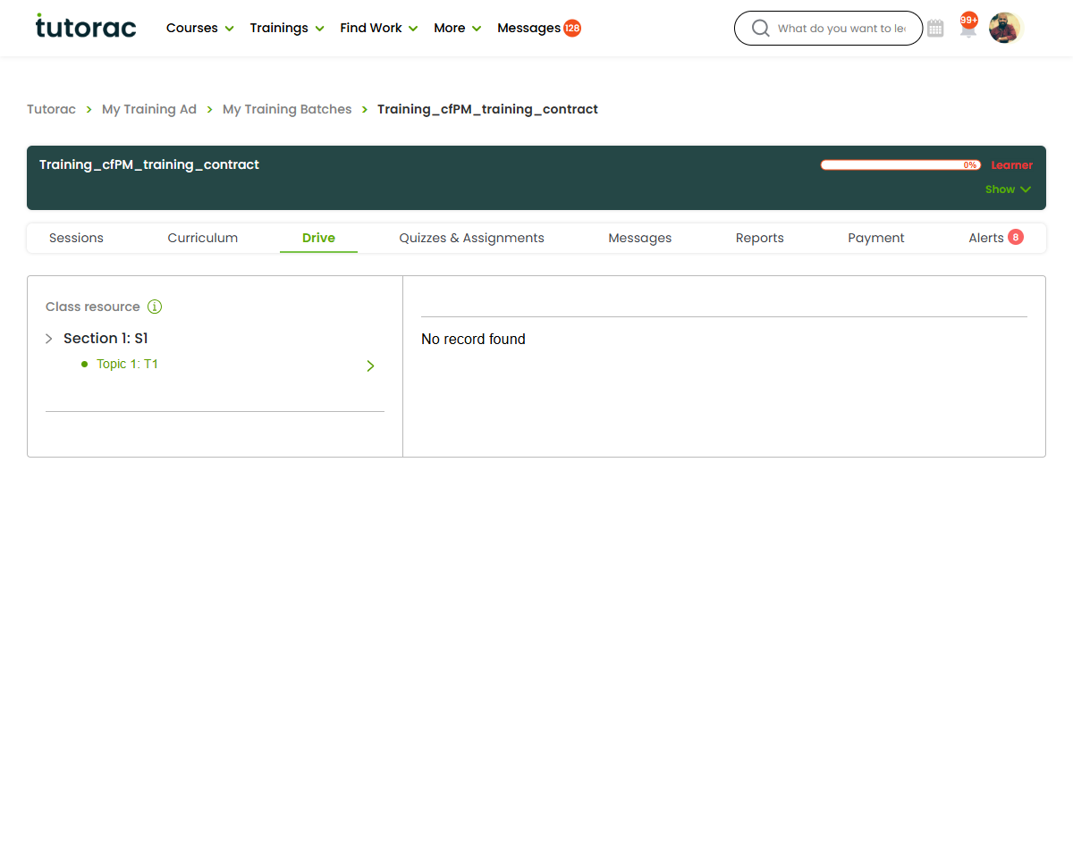This screenshot has height=849, width=1073.
Task: Click the Class resource info icon
Action: (155, 307)
